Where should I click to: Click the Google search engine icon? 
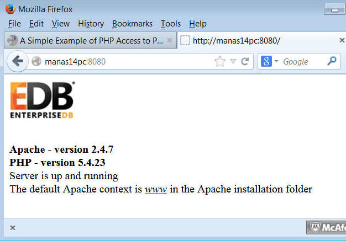point(266,61)
